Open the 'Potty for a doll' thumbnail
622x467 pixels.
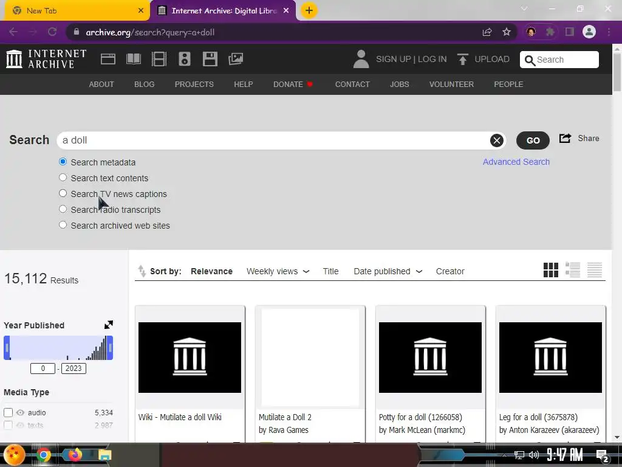(x=430, y=358)
